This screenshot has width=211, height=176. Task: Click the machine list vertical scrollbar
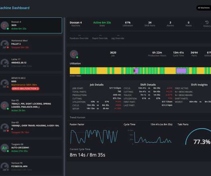tap(64, 97)
